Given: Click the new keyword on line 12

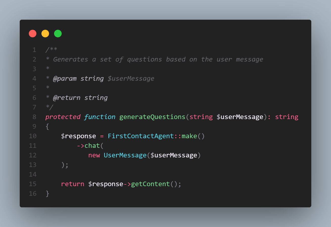Looking at the screenshot, I should 94,155.
